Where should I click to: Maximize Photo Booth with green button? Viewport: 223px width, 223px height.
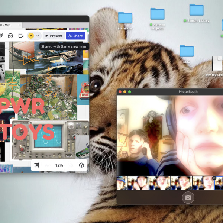point(130,92)
